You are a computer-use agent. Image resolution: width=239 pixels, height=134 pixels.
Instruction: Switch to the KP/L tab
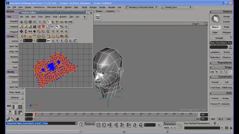click(221, 119)
